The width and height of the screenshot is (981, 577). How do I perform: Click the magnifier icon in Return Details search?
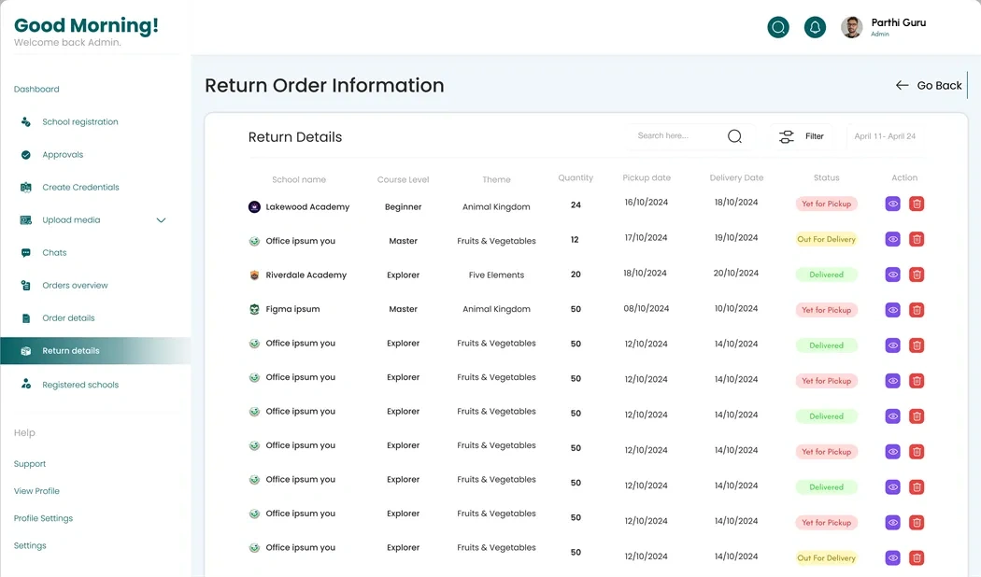point(734,136)
